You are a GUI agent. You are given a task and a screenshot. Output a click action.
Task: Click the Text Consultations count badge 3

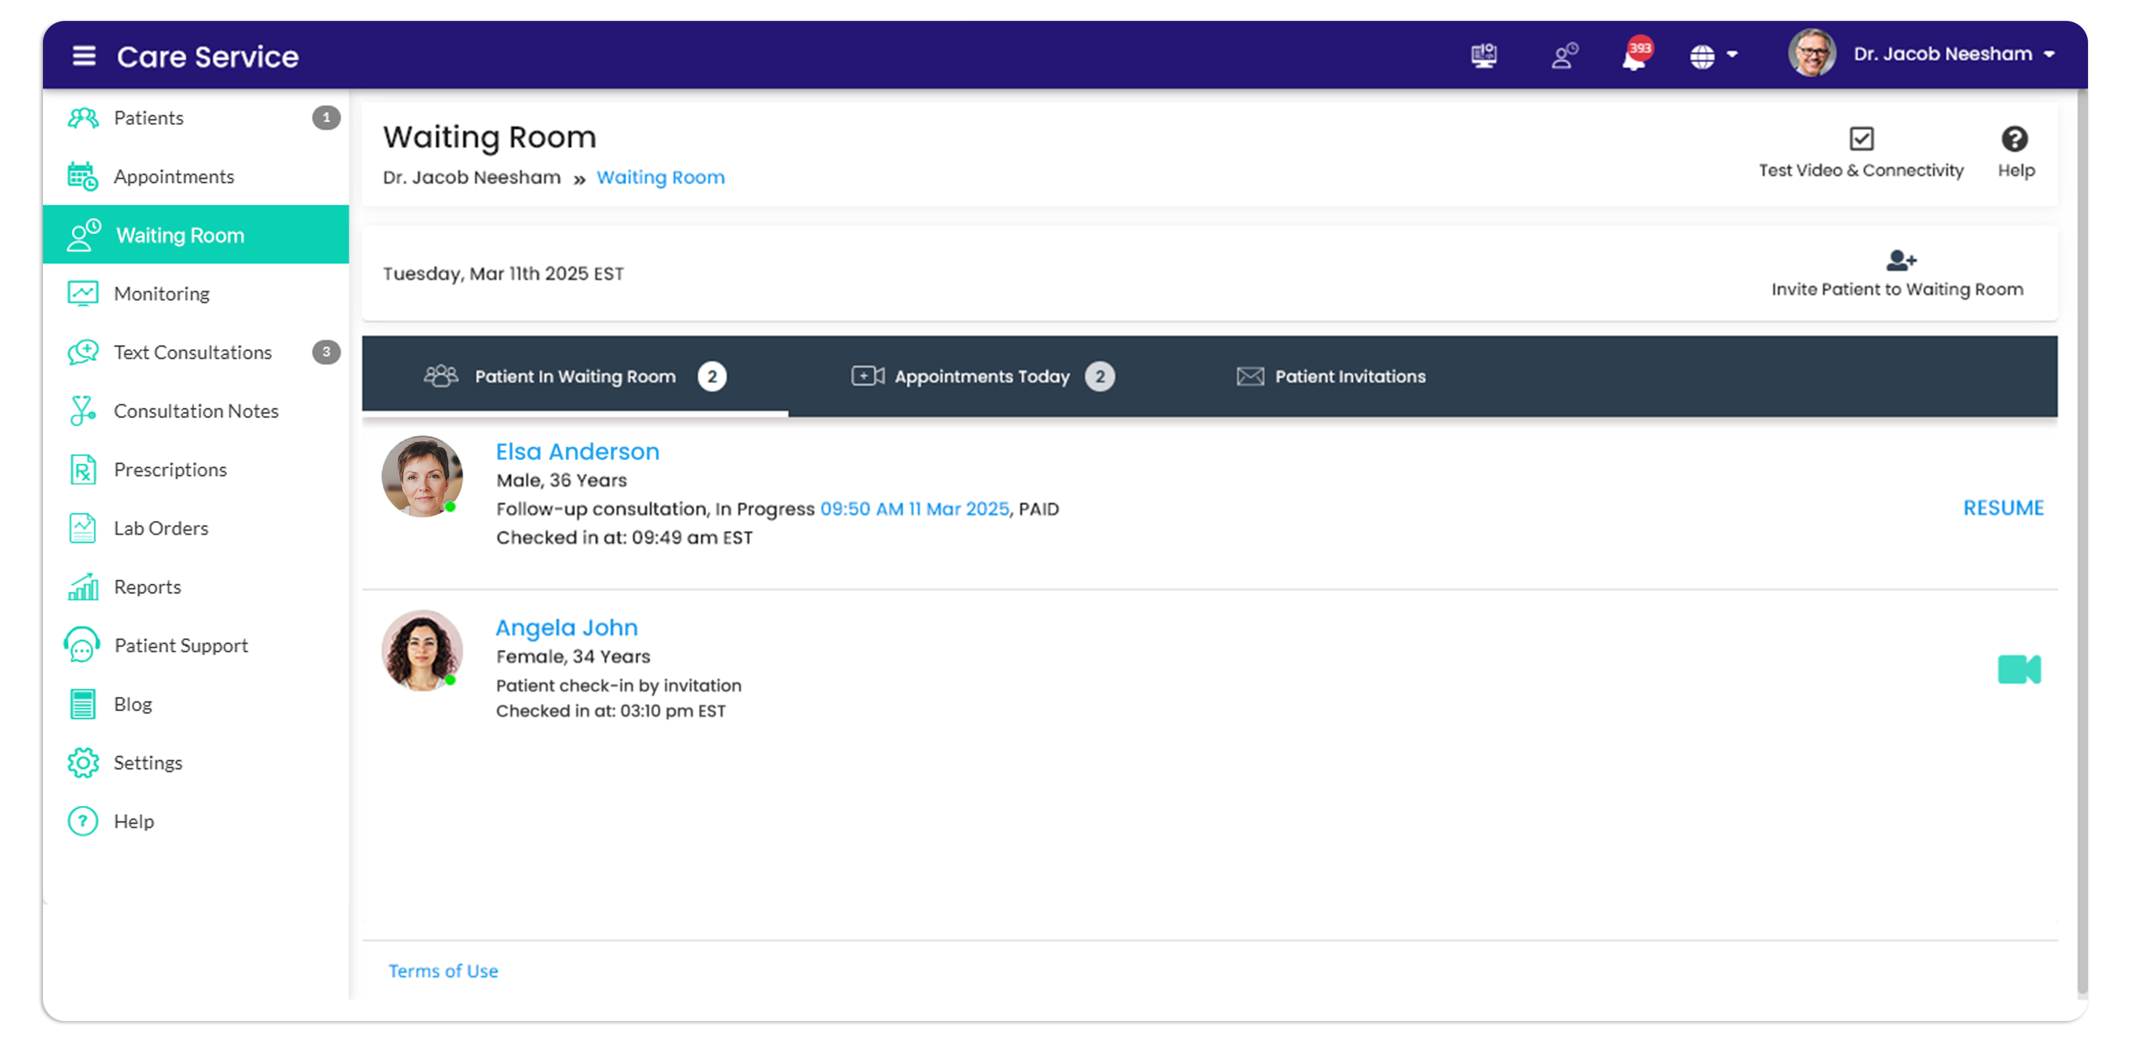(326, 352)
